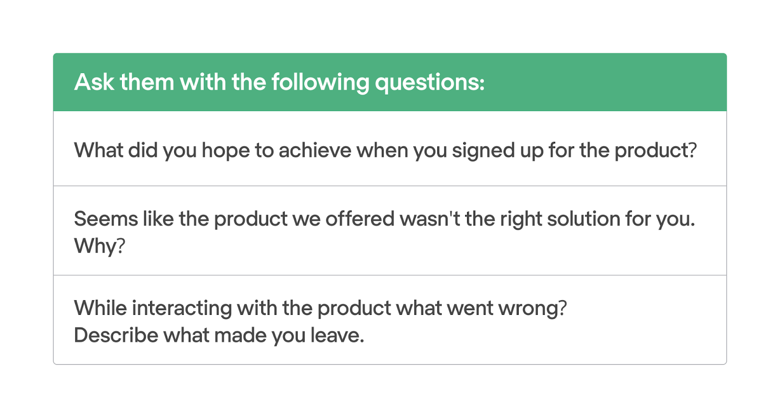This screenshot has height=406, width=780.
Task: Click the word 'interacting' in third question
Action: click(182, 309)
